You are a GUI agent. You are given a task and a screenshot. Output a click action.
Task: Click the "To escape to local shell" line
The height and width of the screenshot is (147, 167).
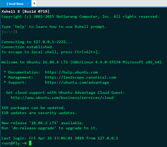point(51,52)
